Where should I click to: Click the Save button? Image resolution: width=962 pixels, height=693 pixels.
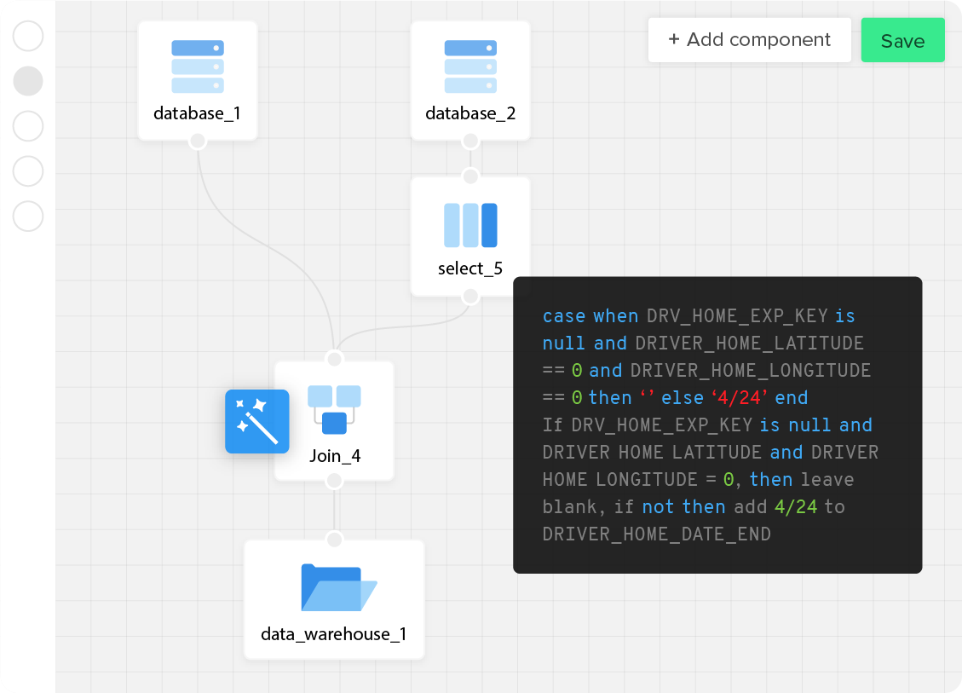tap(902, 41)
